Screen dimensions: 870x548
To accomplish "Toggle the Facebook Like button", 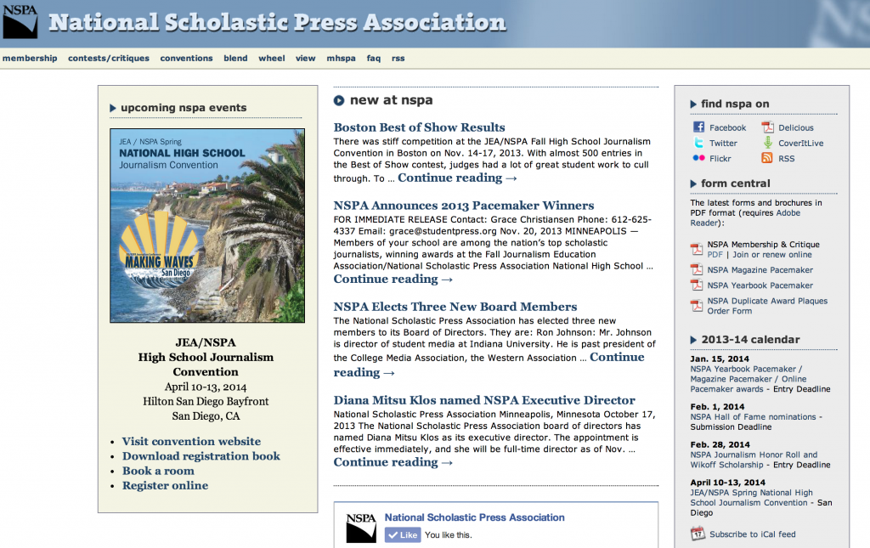I will (403, 534).
